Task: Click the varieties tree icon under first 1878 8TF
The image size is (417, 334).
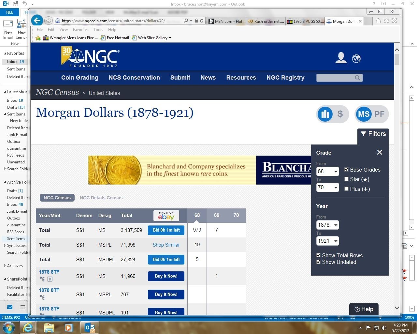Action: 42,279
